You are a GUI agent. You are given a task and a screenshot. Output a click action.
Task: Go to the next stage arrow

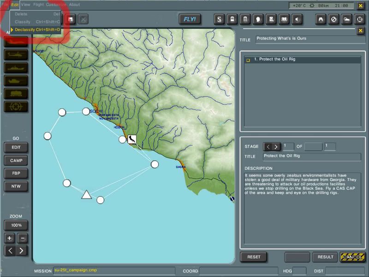[276, 147]
